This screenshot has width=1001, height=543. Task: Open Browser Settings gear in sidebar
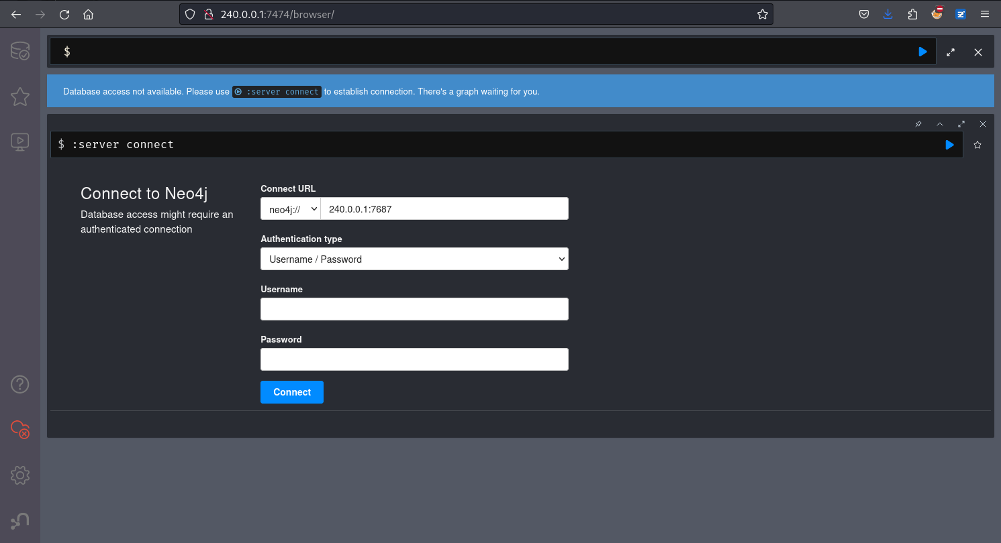pos(20,475)
